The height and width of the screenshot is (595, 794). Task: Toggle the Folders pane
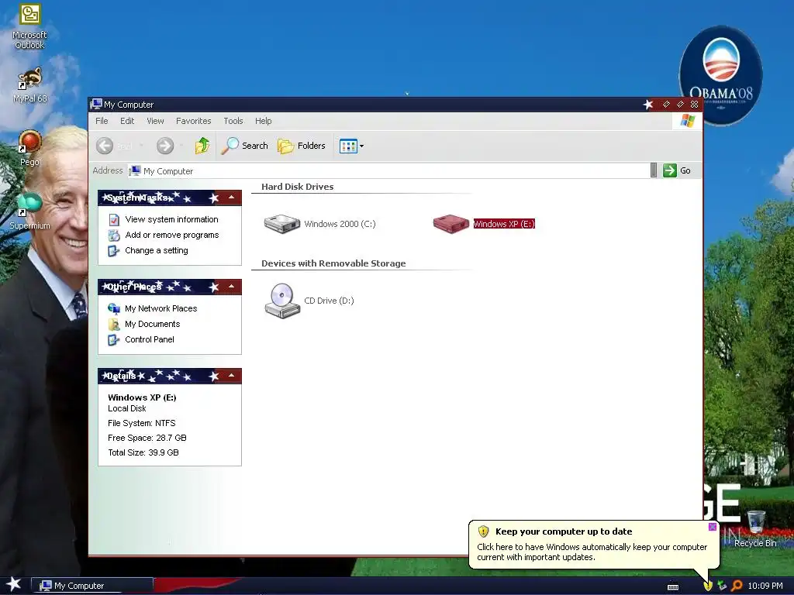(x=302, y=146)
